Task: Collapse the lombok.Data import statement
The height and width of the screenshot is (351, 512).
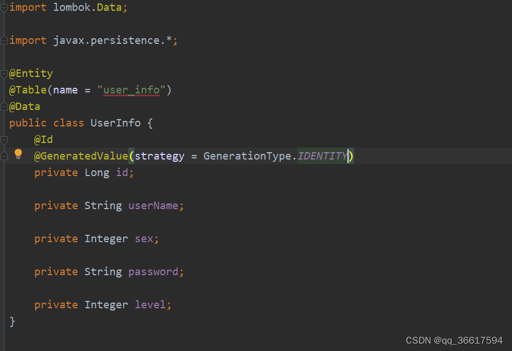Action: [x=4, y=7]
